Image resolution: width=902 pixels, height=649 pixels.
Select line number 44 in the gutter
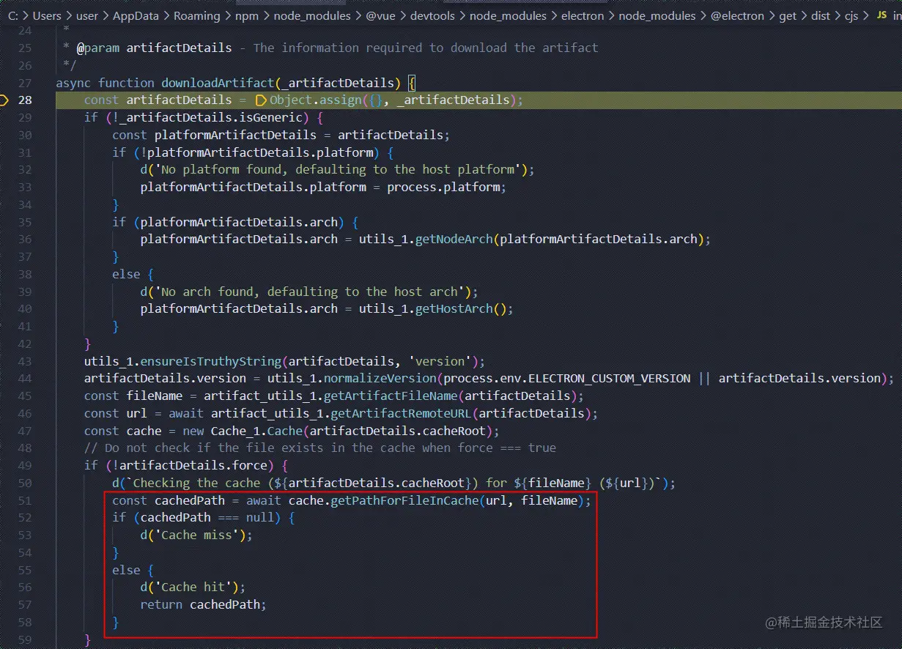[x=24, y=379]
